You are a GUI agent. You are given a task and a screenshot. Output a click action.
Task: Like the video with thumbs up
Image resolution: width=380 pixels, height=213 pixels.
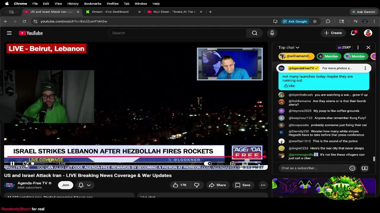[x=180, y=185]
